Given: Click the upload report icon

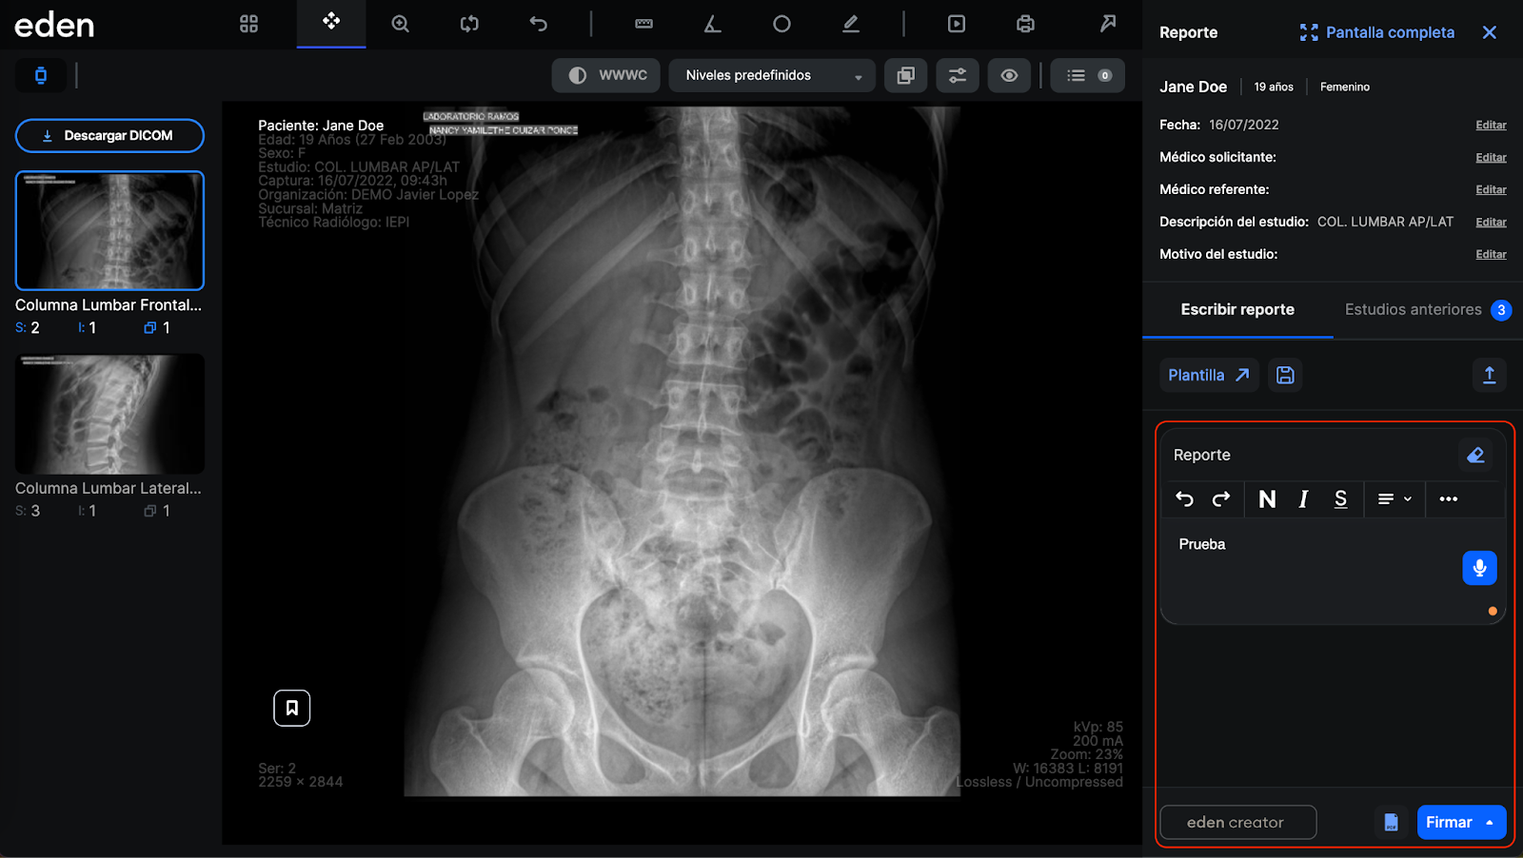Looking at the screenshot, I should tap(1490, 375).
